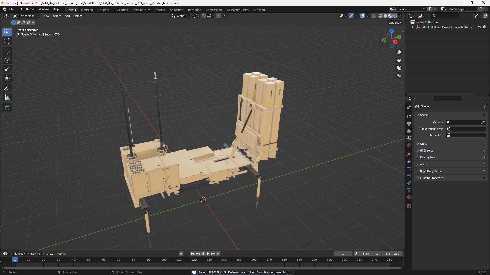The image size is (490, 275).
Task: Open the viewport Add menu
Action: (67, 16)
